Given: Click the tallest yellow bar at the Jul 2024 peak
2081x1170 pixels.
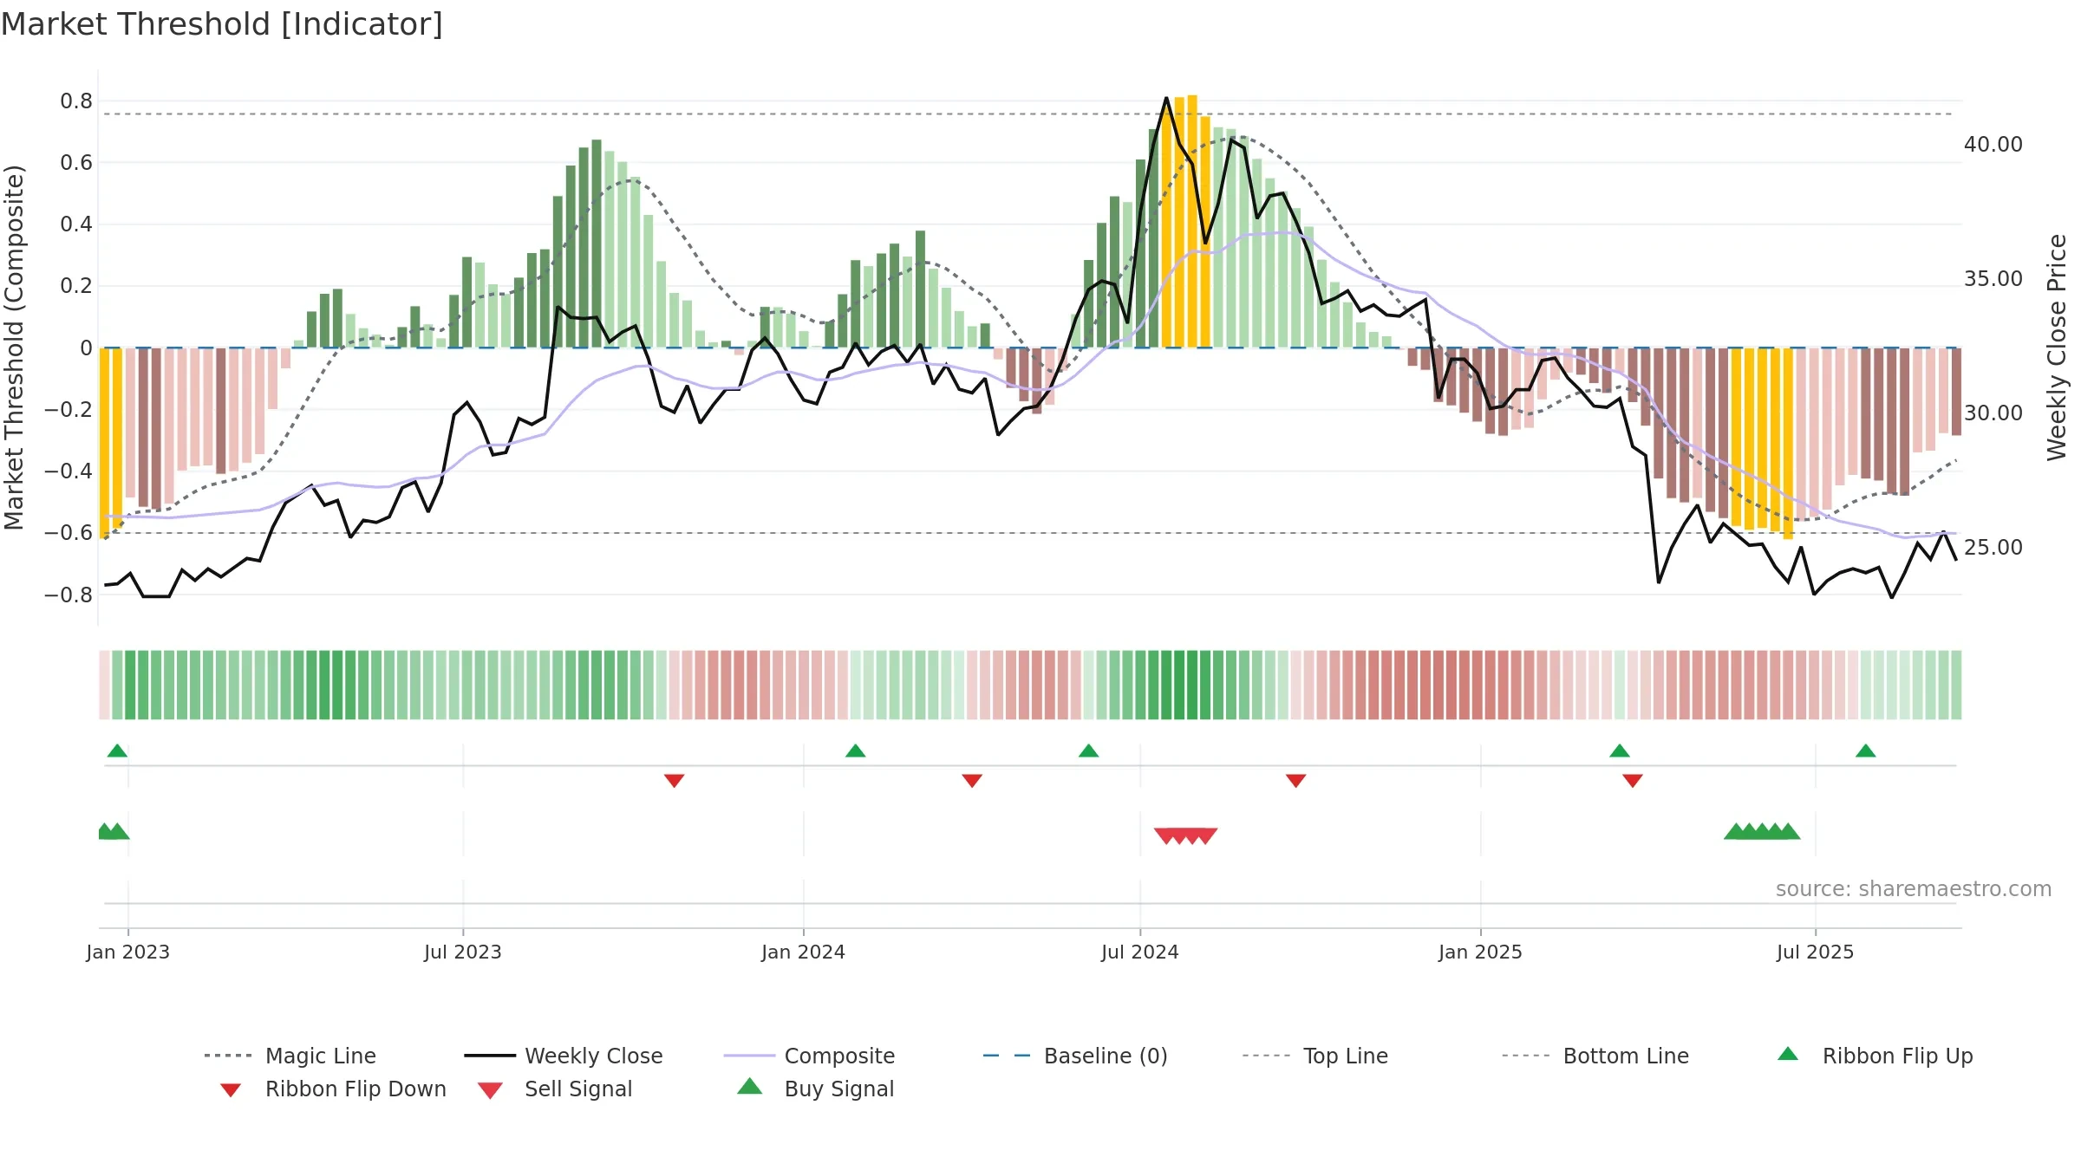Looking at the screenshot, I should click(x=1192, y=221).
